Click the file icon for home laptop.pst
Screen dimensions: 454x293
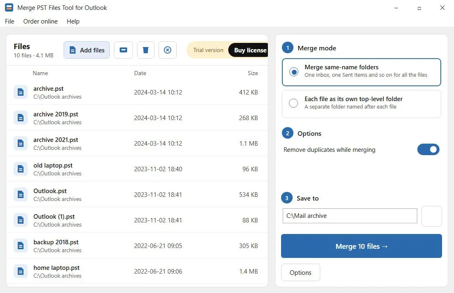pyautogui.click(x=21, y=271)
